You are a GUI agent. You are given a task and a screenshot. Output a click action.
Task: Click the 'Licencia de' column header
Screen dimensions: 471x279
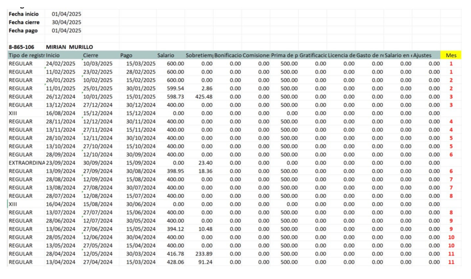(341, 55)
